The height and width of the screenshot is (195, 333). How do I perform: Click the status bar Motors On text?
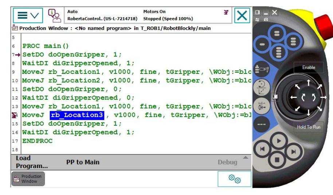click(x=154, y=12)
